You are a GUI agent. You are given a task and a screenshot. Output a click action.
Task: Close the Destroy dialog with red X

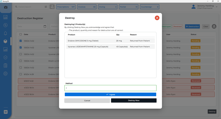(x=157, y=18)
